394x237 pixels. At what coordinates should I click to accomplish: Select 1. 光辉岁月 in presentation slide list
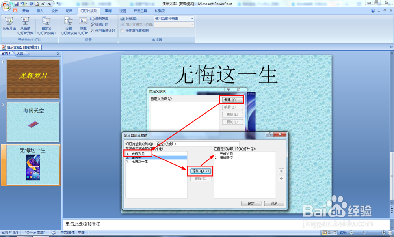pos(156,153)
